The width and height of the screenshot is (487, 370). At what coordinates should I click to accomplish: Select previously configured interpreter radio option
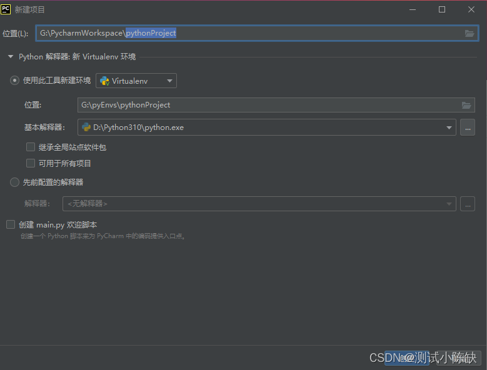click(14, 182)
